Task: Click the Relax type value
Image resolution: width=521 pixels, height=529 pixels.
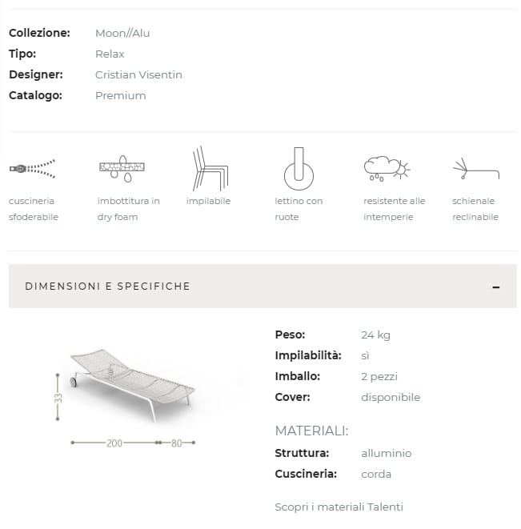Action: tap(110, 54)
